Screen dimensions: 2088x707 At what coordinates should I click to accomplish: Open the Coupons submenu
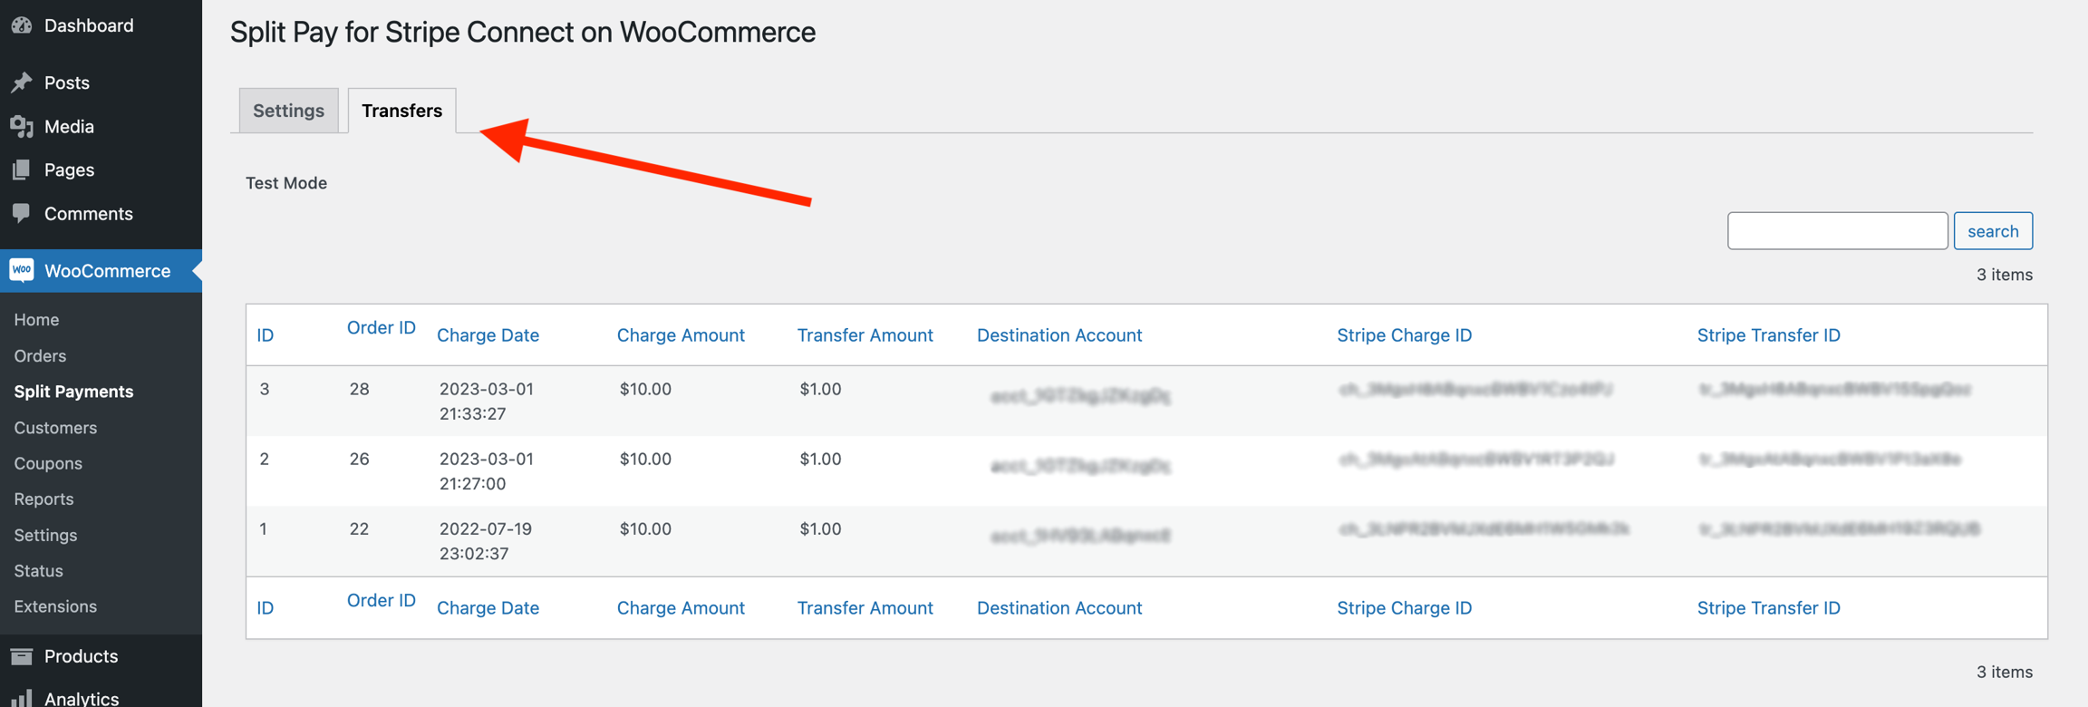tap(48, 463)
